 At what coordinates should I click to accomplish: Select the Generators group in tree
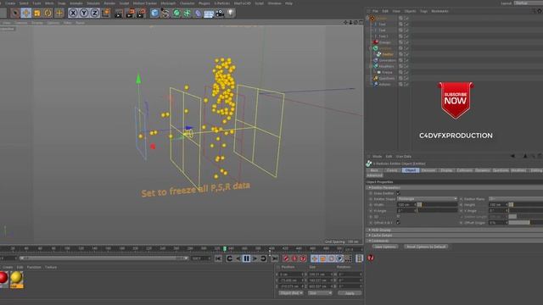pos(387,60)
